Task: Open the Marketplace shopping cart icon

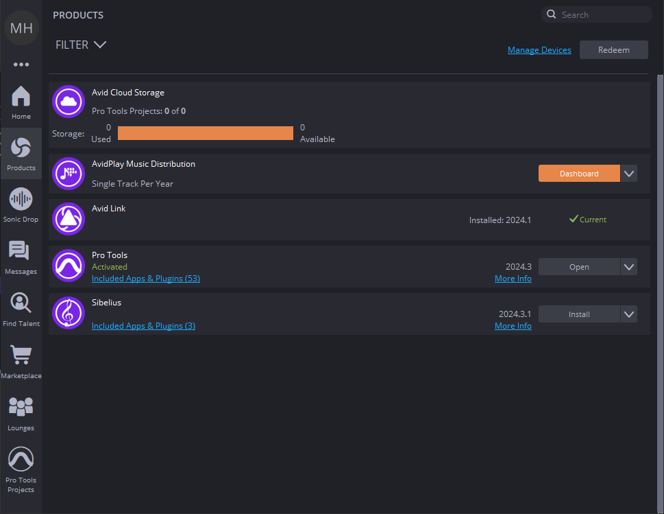Action: (x=21, y=355)
